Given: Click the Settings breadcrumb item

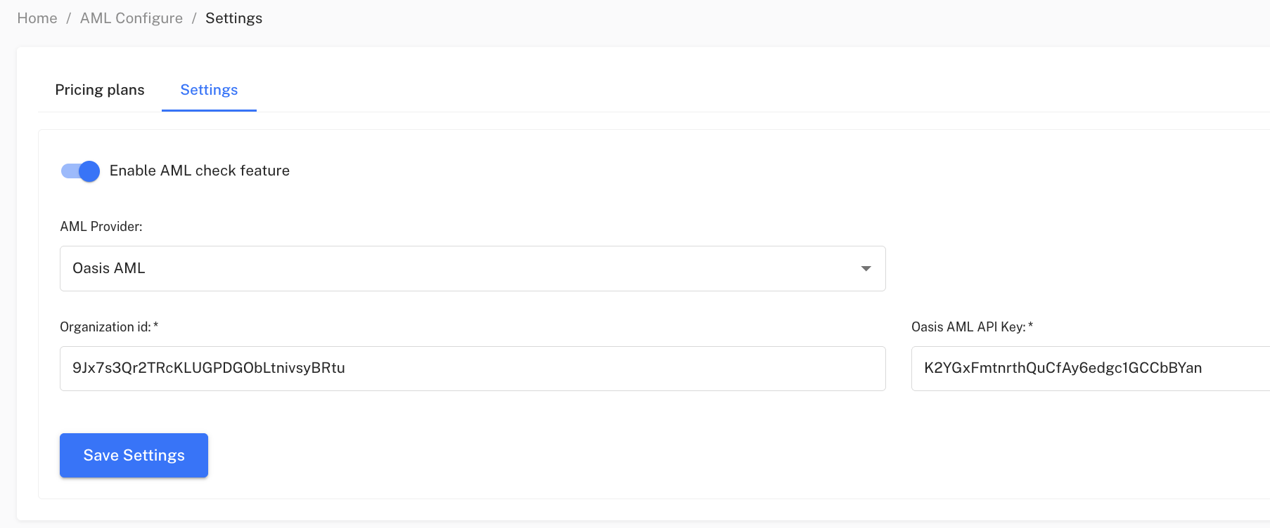Looking at the screenshot, I should pyautogui.click(x=233, y=18).
